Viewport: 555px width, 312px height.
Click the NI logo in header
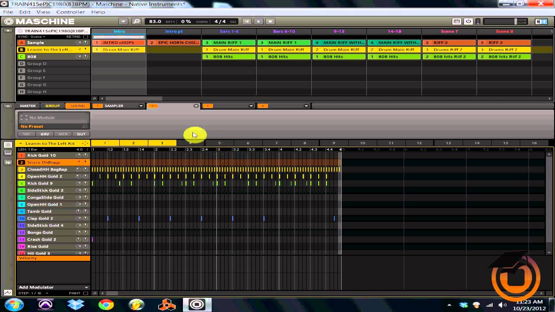(541, 21)
